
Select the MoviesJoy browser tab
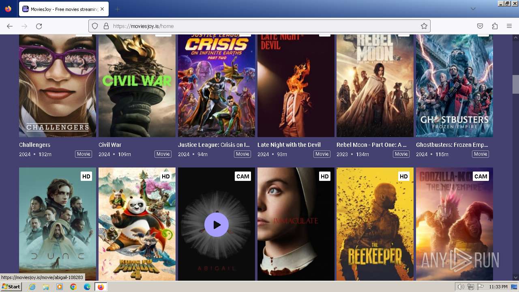(x=64, y=9)
